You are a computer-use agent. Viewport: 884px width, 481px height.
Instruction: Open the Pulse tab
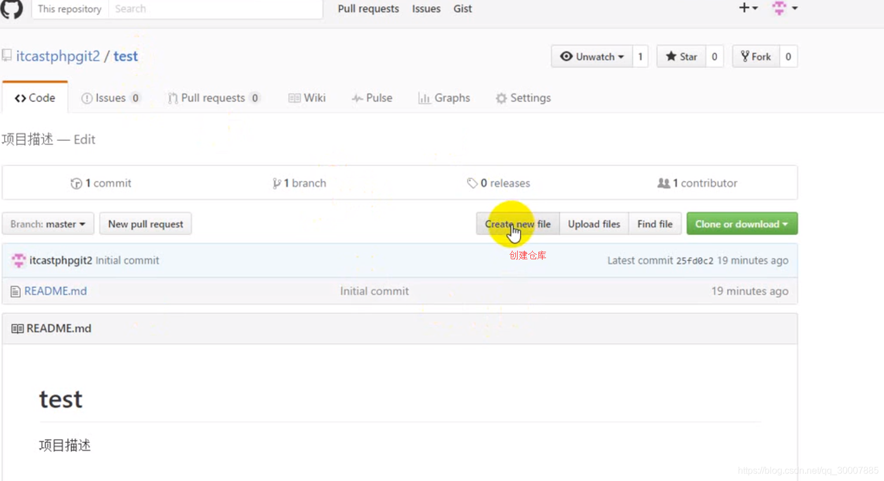point(372,98)
